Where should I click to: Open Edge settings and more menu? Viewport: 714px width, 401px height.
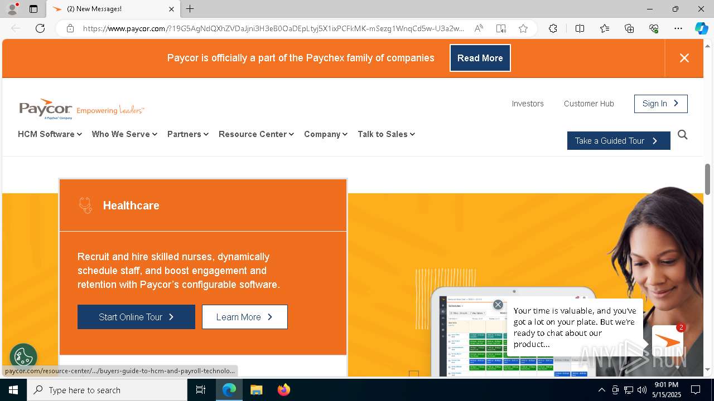678,28
